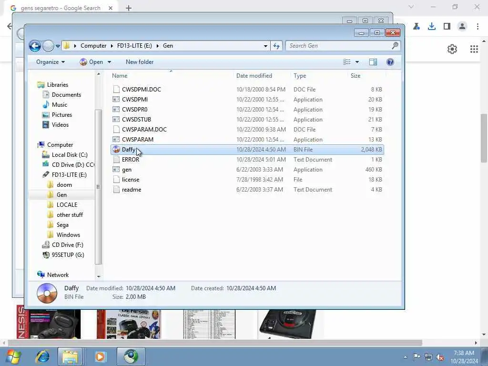Open CD Drive (D:) in sidebar

tap(73, 164)
